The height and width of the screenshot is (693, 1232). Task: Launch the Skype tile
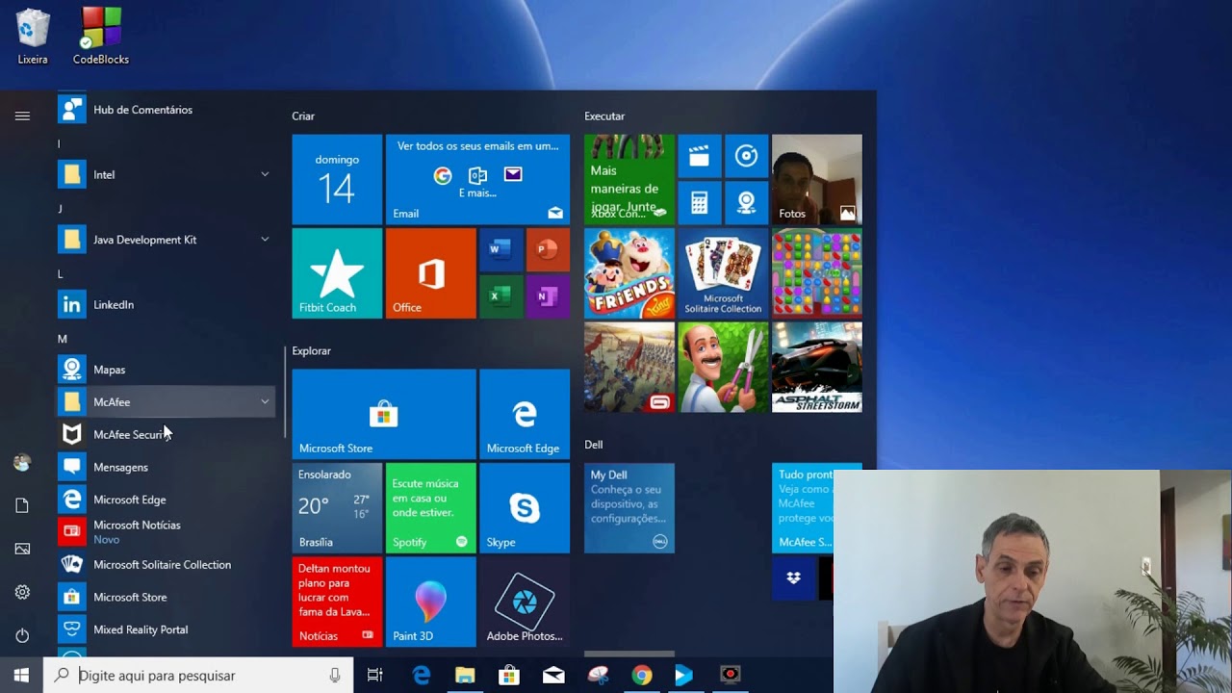[525, 508]
